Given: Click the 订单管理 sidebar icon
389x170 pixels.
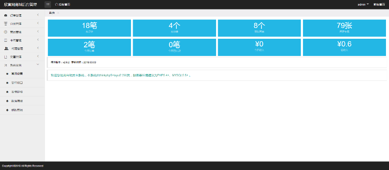Looking at the screenshot, I should click(6, 15).
